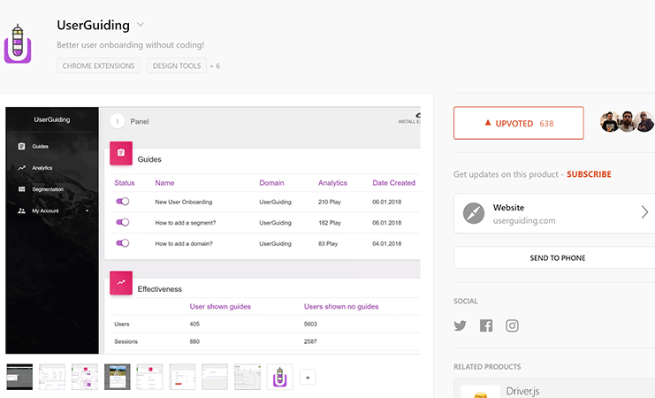The width and height of the screenshot is (655, 398).
Task: Click the Date Created column header
Action: [x=393, y=183]
